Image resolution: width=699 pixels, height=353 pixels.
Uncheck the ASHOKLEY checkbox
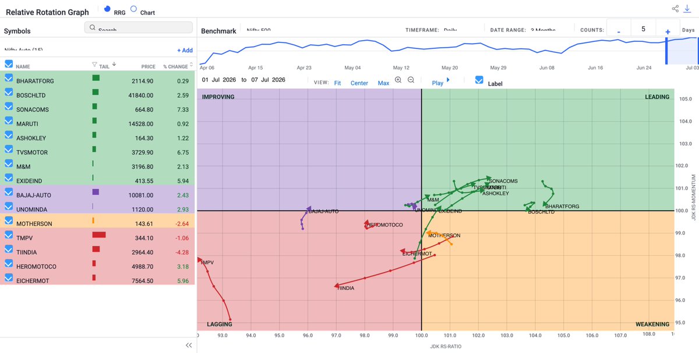pos(9,135)
